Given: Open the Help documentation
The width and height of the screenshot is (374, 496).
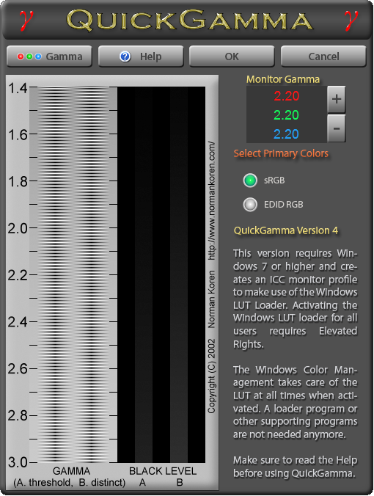Looking at the screenshot, I should pyautogui.click(x=141, y=56).
